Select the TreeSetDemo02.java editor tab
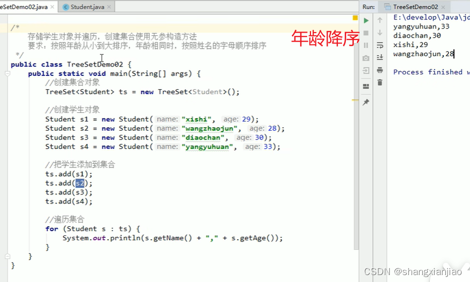Viewport: 470px width, 282px height. pos(24,7)
